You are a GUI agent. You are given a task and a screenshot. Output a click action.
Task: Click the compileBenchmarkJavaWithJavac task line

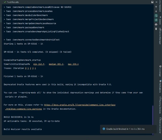pyautogui.click(x=37, y=7)
